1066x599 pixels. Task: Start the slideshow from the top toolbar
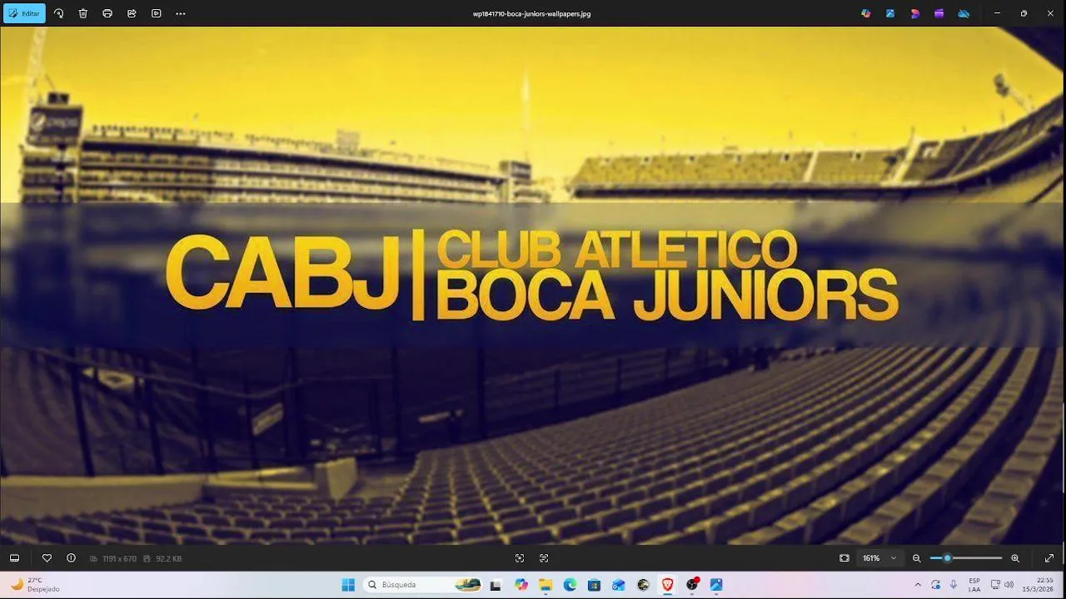(156, 13)
